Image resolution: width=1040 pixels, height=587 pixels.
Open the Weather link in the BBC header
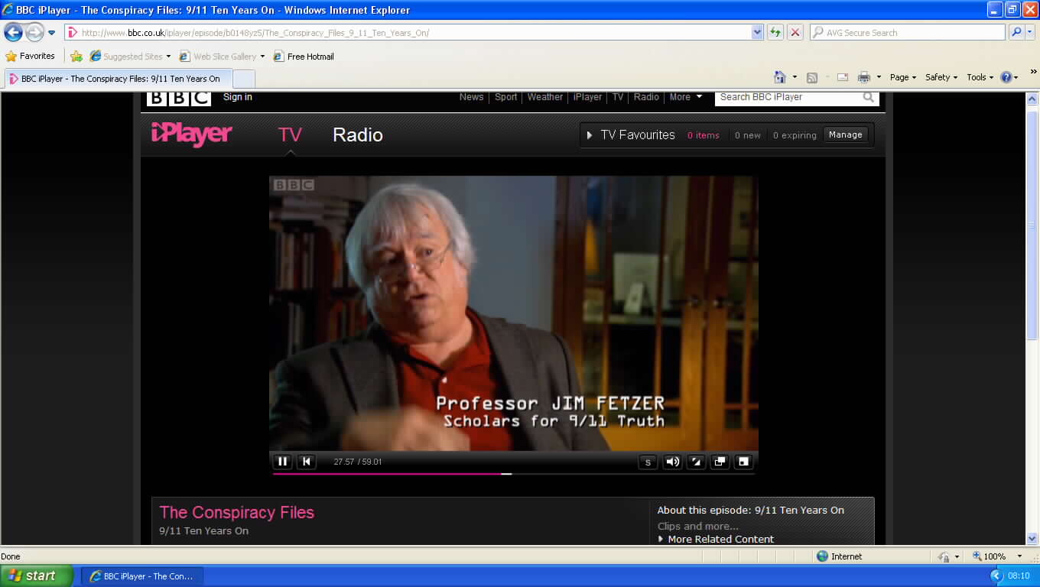point(545,97)
